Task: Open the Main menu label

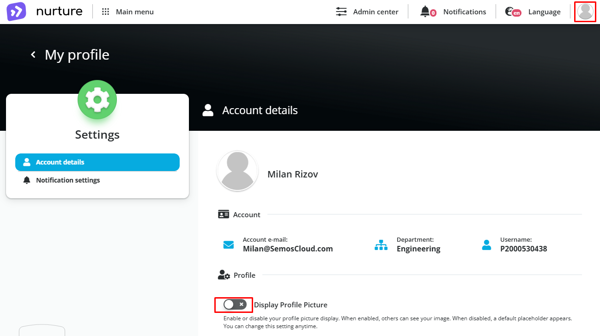Action: [x=135, y=12]
